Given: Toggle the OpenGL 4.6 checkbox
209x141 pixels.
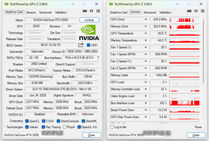Looking at the screenshot, I should coord(79,127).
